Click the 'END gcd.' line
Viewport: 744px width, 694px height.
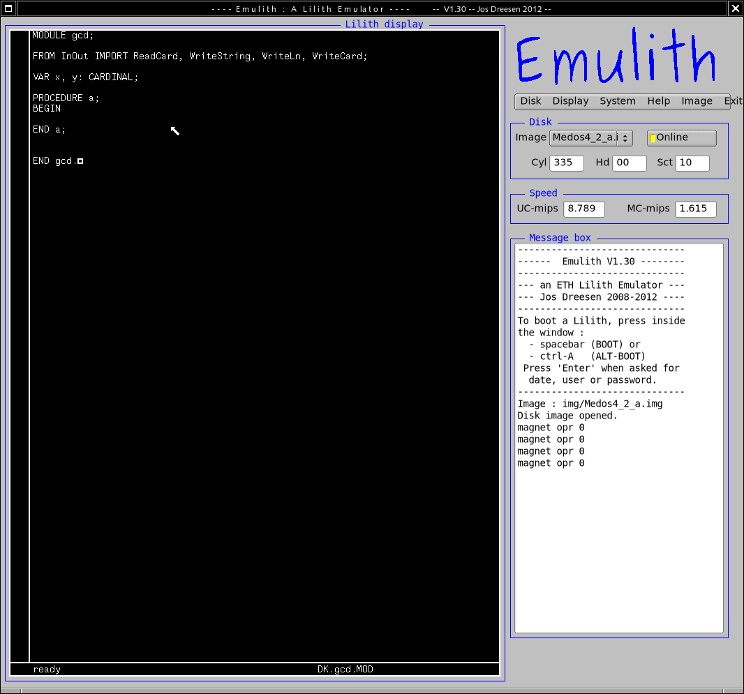click(54, 160)
